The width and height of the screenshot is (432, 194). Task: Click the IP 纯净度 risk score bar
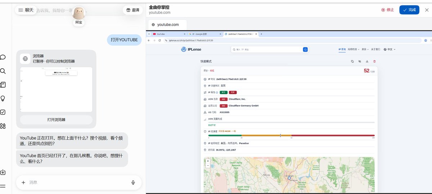(292, 135)
